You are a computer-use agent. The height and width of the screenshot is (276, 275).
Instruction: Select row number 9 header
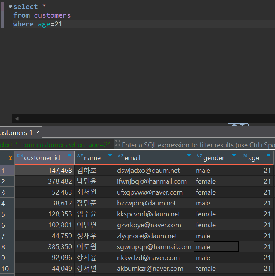(x=7, y=258)
